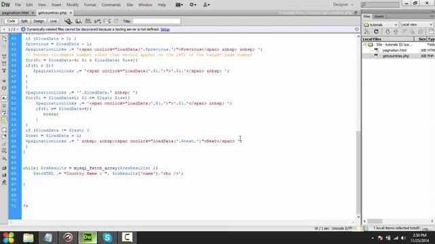Click the Outdent Code icon
Viewport: 435px width, 244px height.
tap(4, 175)
